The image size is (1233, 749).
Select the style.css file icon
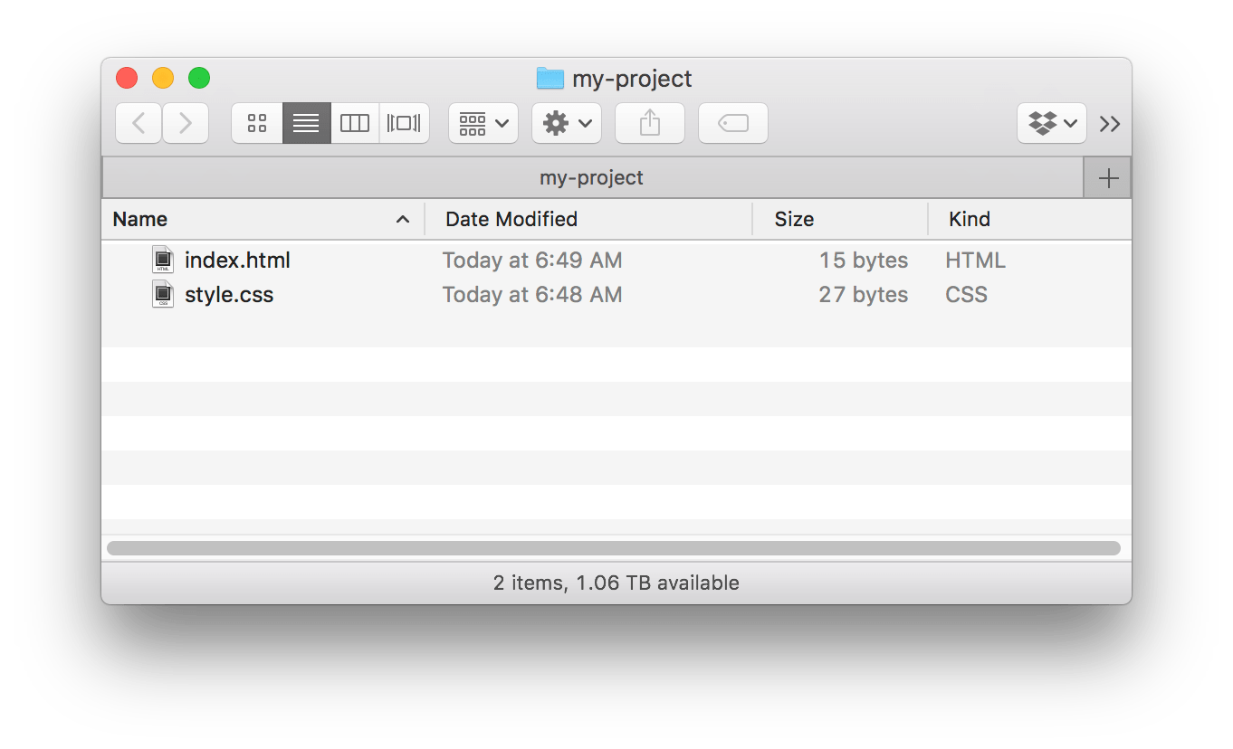pyautogui.click(x=163, y=294)
